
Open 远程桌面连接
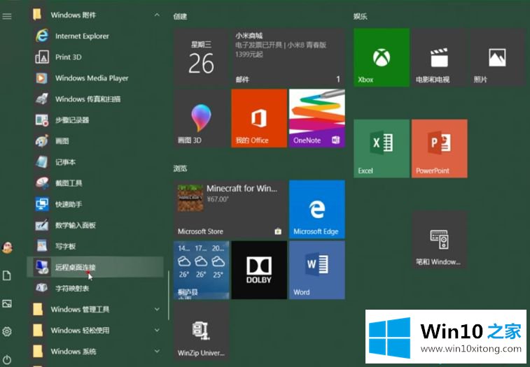[95, 267]
